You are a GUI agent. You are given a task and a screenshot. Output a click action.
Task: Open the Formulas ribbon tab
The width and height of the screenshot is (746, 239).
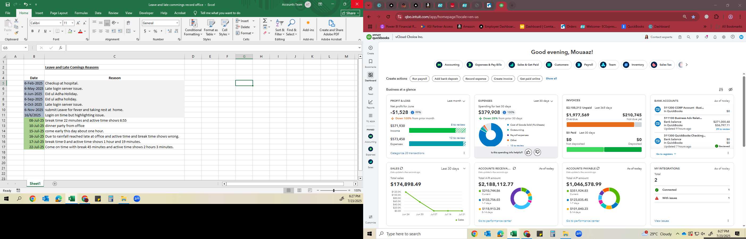tap(81, 13)
